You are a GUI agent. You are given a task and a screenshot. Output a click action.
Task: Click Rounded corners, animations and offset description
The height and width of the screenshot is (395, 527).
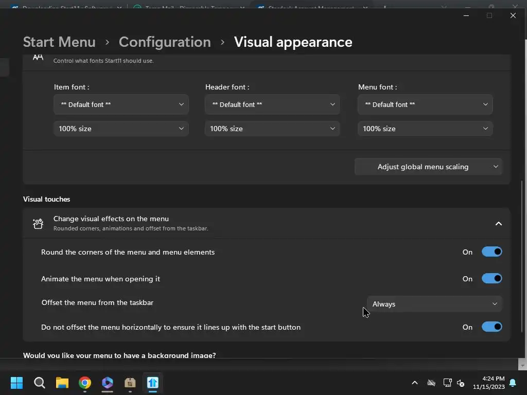131,228
